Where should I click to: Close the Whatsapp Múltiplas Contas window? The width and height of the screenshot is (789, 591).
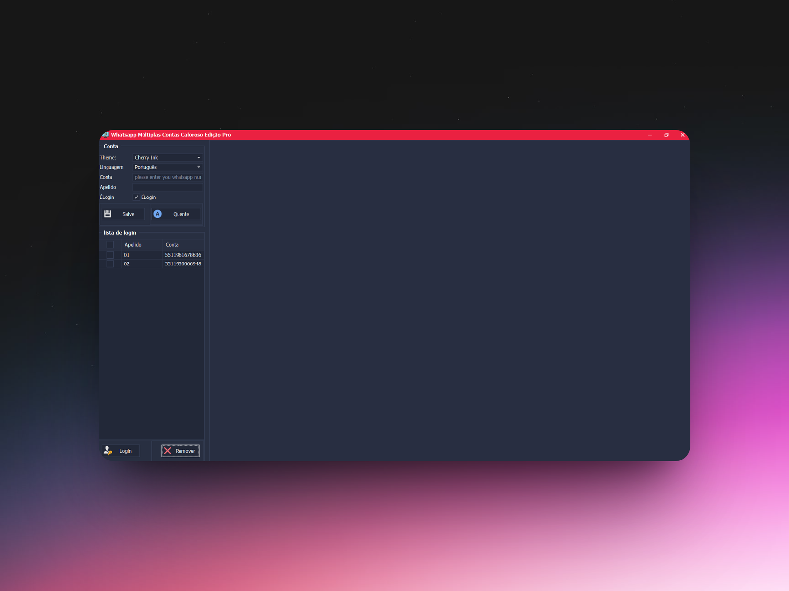tap(682, 135)
